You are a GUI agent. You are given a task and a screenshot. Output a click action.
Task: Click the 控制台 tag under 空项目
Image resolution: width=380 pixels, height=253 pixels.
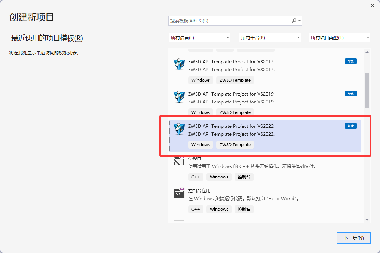[x=244, y=177]
